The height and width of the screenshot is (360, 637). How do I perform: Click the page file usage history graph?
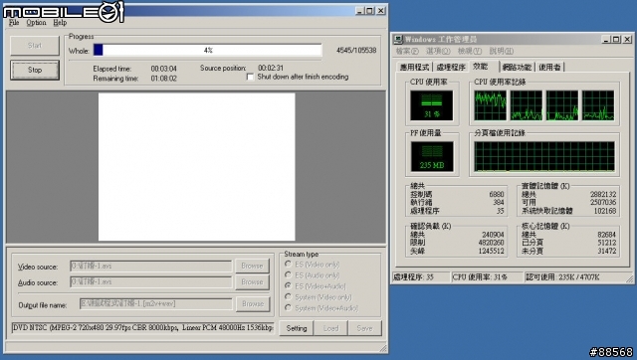pos(544,156)
